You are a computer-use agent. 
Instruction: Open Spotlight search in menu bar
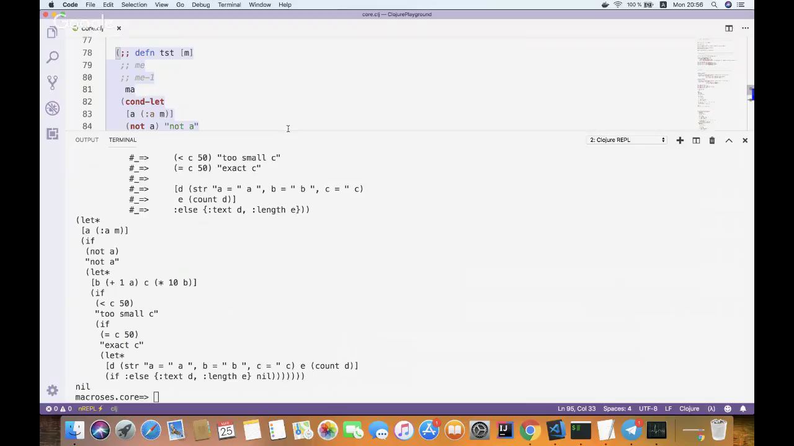click(x=714, y=5)
